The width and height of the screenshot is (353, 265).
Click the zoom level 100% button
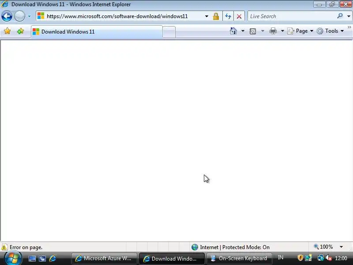(x=323, y=247)
